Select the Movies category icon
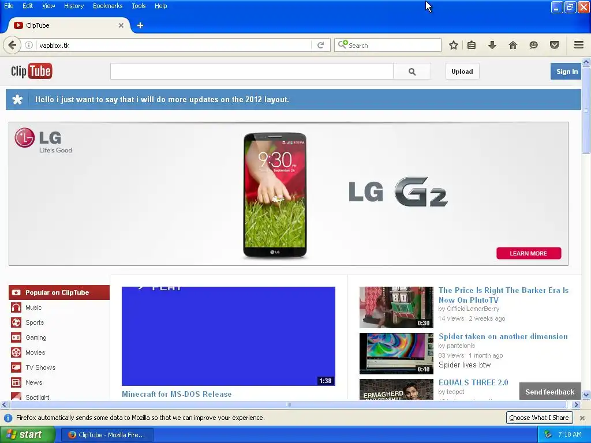591x443 pixels. point(16,352)
